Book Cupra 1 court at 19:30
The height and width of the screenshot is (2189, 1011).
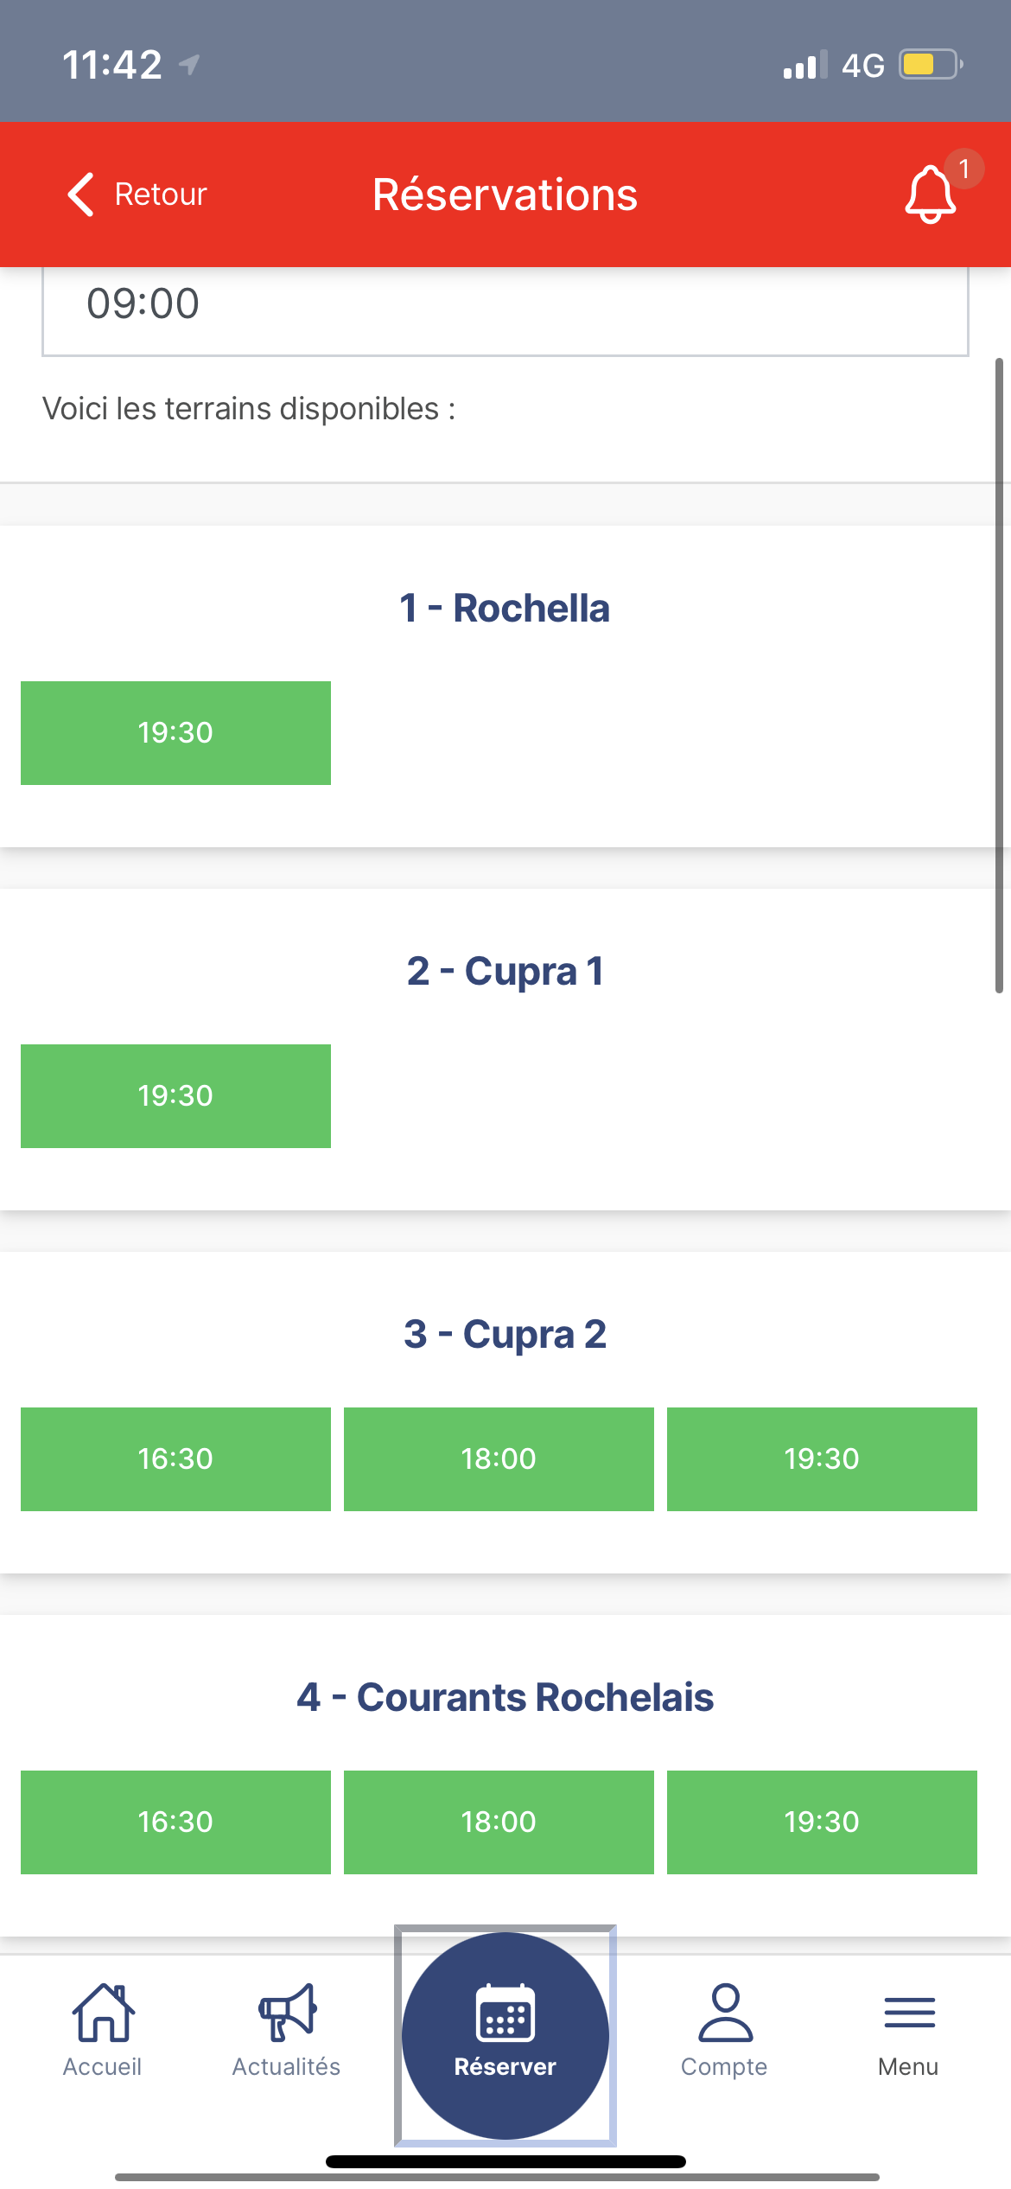(175, 1096)
